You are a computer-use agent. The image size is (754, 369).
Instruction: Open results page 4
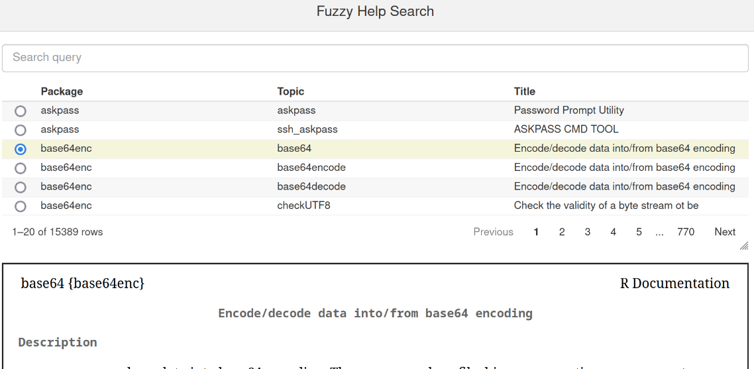point(613,232)
